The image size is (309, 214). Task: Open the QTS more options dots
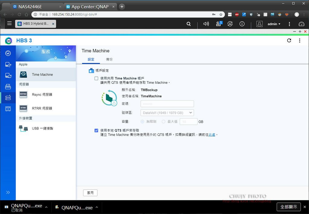tap(289, 24)
